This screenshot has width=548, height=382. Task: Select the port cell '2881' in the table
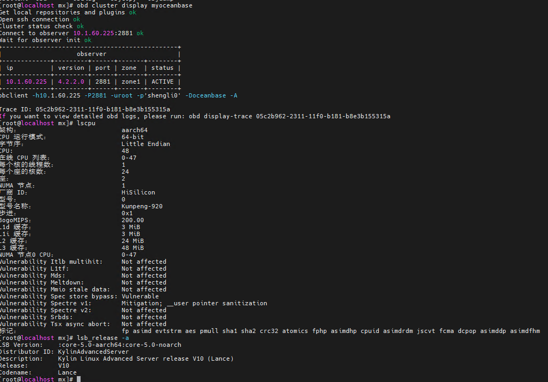pos(103,82)
